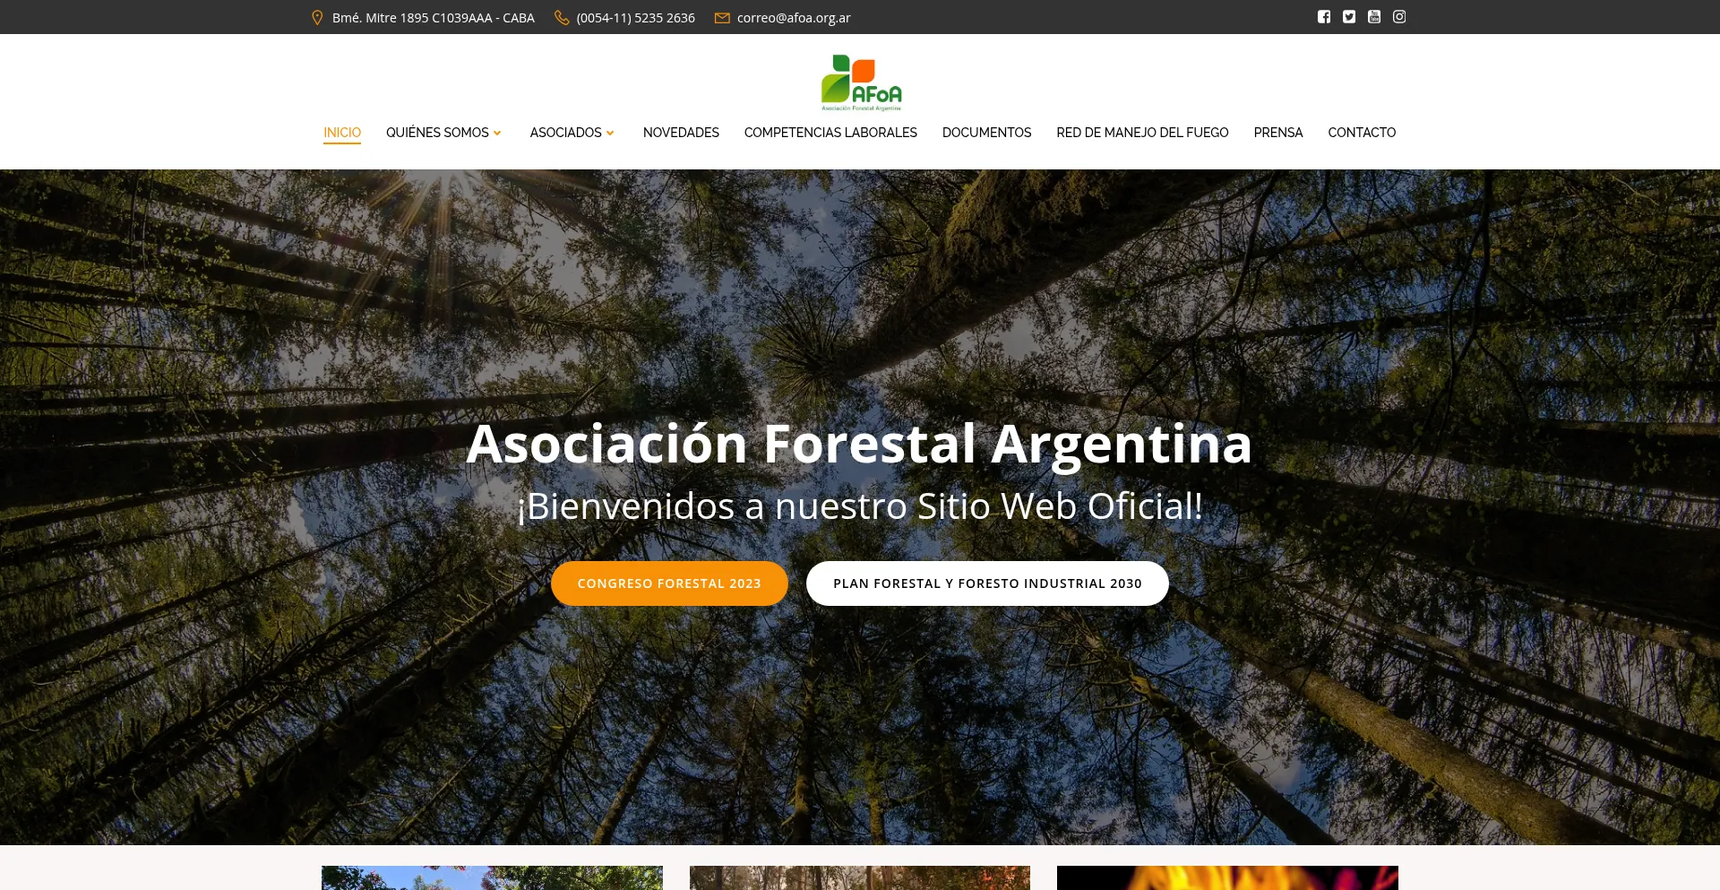Expand the Asociados chevron
The height and width of the screenshot is (890, 1720).
(610, 133)
